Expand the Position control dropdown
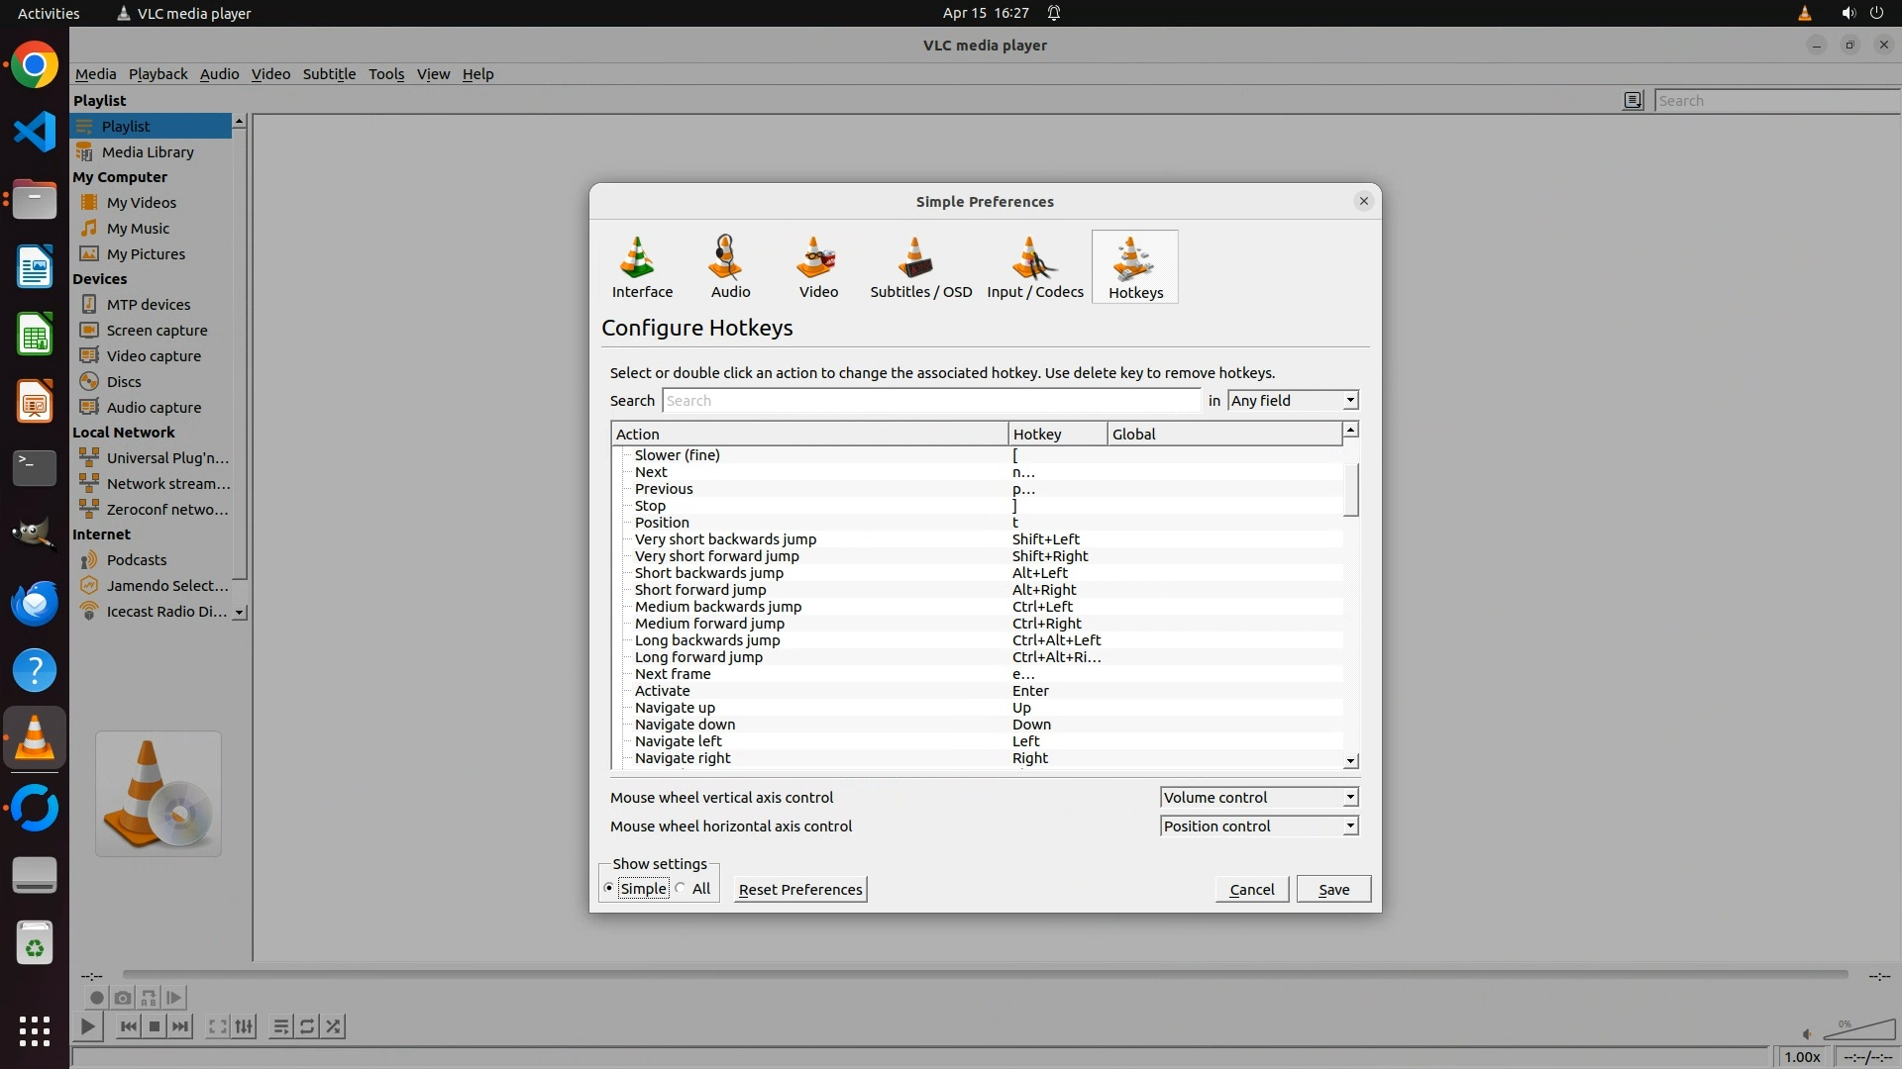 click(x=1258, y=826)
